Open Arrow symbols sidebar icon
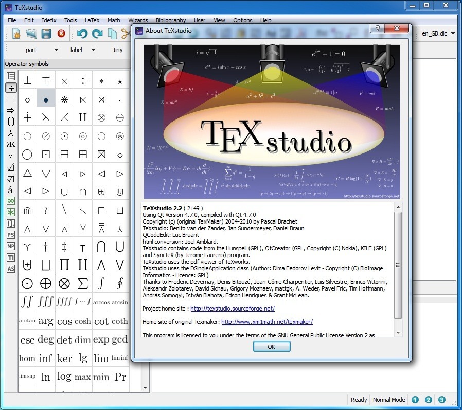The width and height of the screenshot is (462, 410). [x=11, y=110]
